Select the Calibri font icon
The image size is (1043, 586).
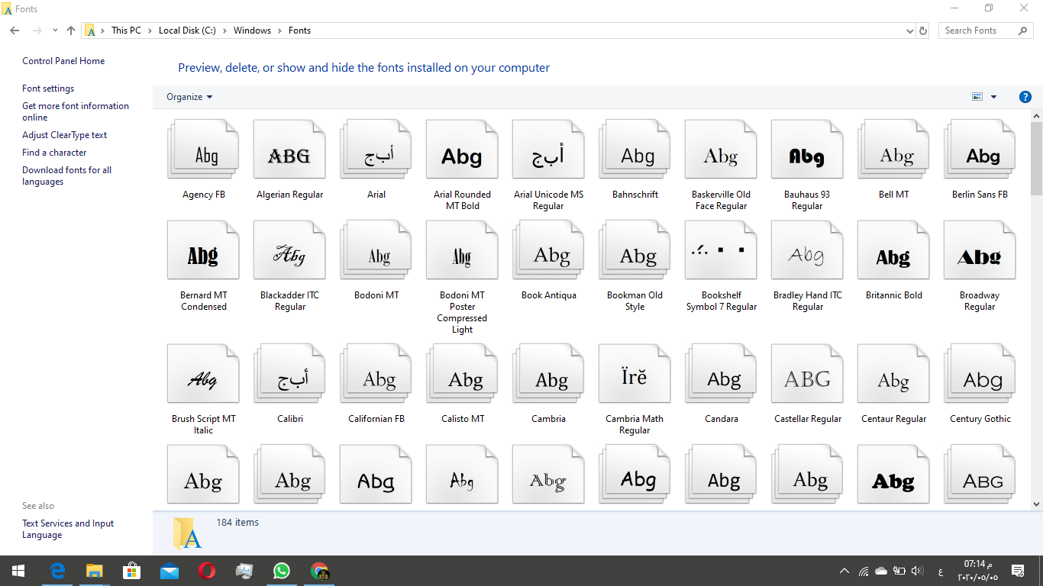point(290,375)
